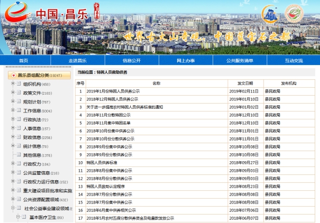Click the folder icon beside 组织机构

[x=19, y=84]
